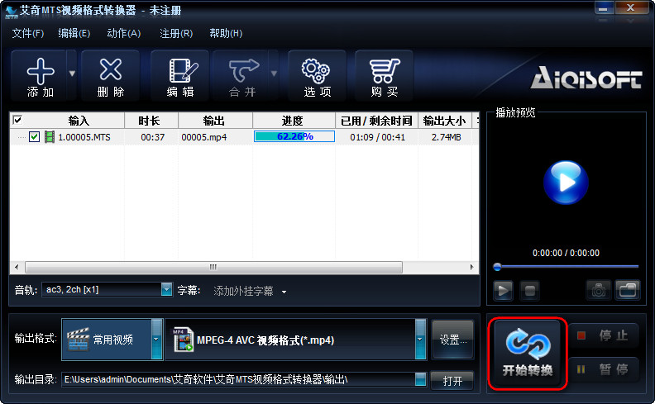Click the preview seek slider handle
The image size is (655, 404).
pyautogui.click(x=497, y=267)
